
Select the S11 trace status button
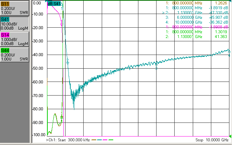click(14, 8)
